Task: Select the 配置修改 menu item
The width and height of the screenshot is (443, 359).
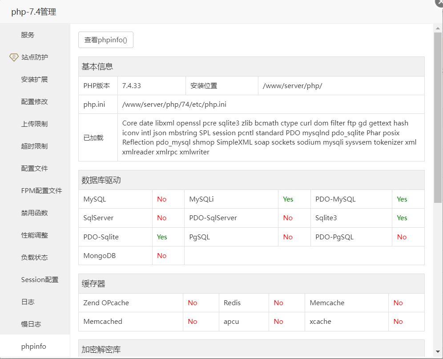Action: (35, 102)
